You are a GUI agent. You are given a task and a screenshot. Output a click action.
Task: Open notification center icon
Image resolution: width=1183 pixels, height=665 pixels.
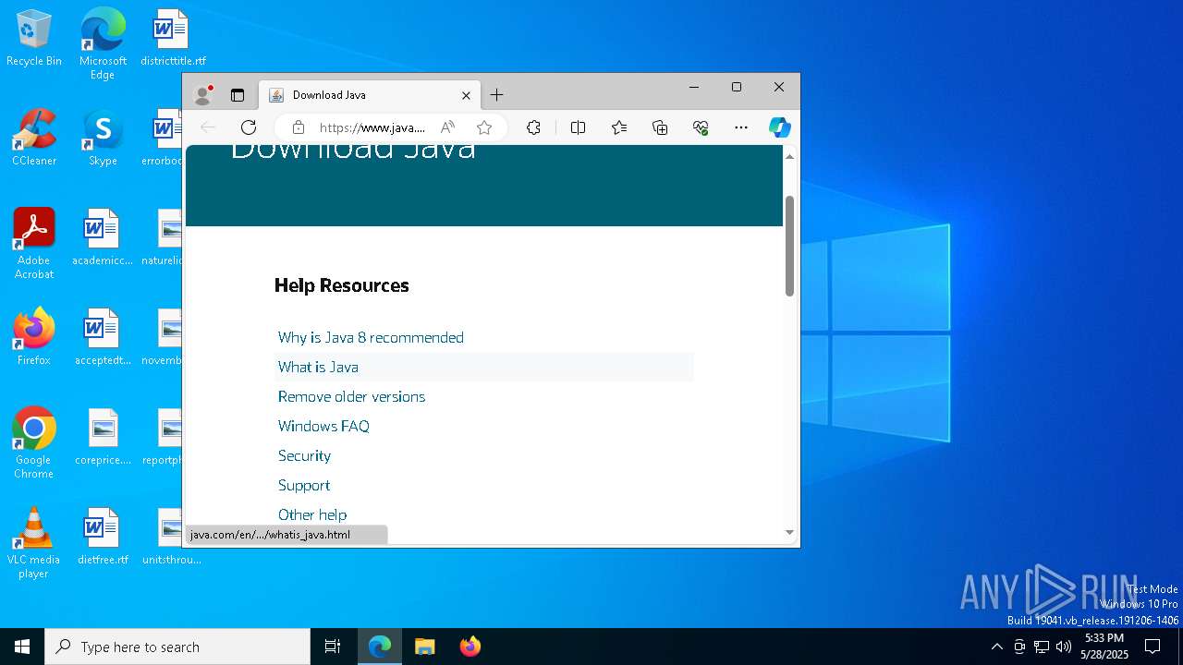coord(1153,647)
